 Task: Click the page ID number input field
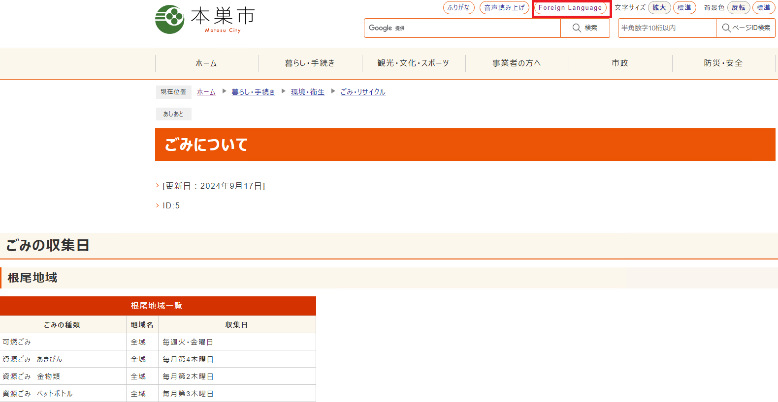coord(667,28)
